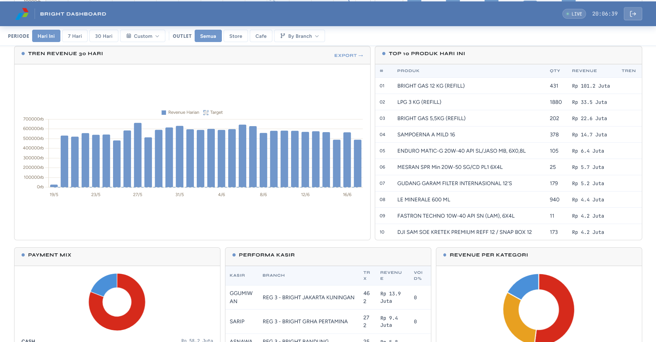Select the Semua outlet filter

coord(208,36)
